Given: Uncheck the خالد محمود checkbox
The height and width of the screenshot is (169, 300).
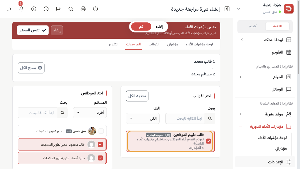Looking at the screenshot, I should click(100, 145).
